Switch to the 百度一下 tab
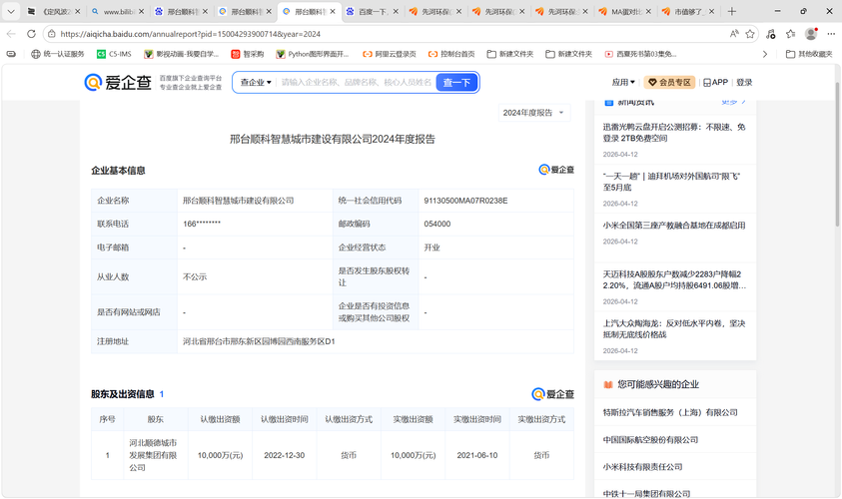 372,11
